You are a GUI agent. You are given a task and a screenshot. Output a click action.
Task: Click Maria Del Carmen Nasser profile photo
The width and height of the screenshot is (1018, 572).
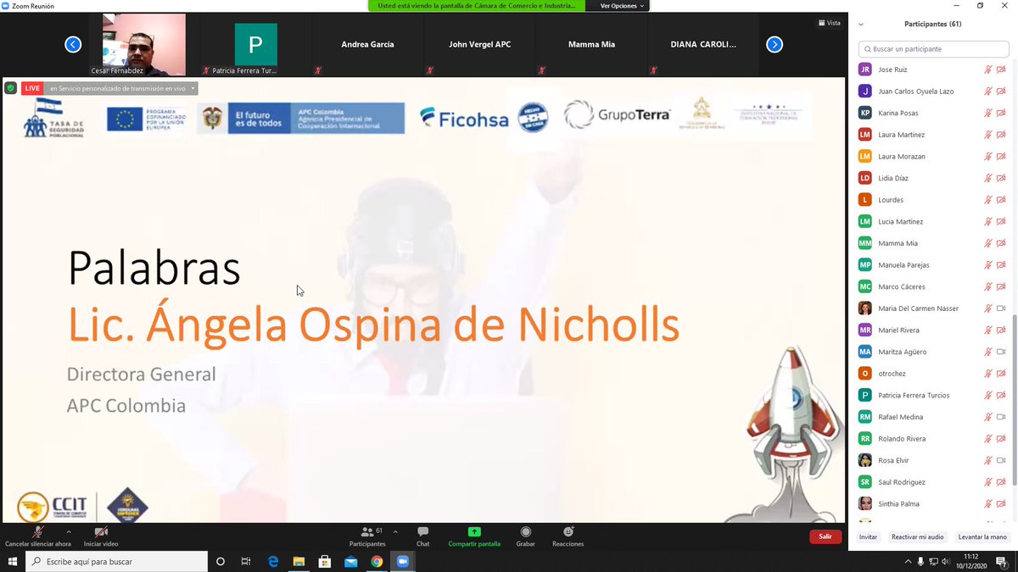coord(864,308)
